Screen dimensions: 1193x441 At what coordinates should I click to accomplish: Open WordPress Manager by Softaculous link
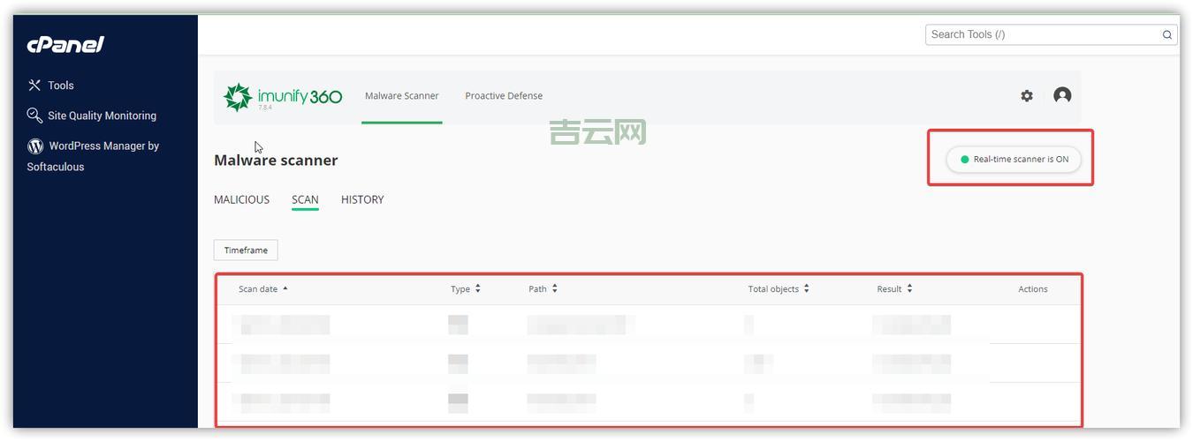(x=103, y=146)
